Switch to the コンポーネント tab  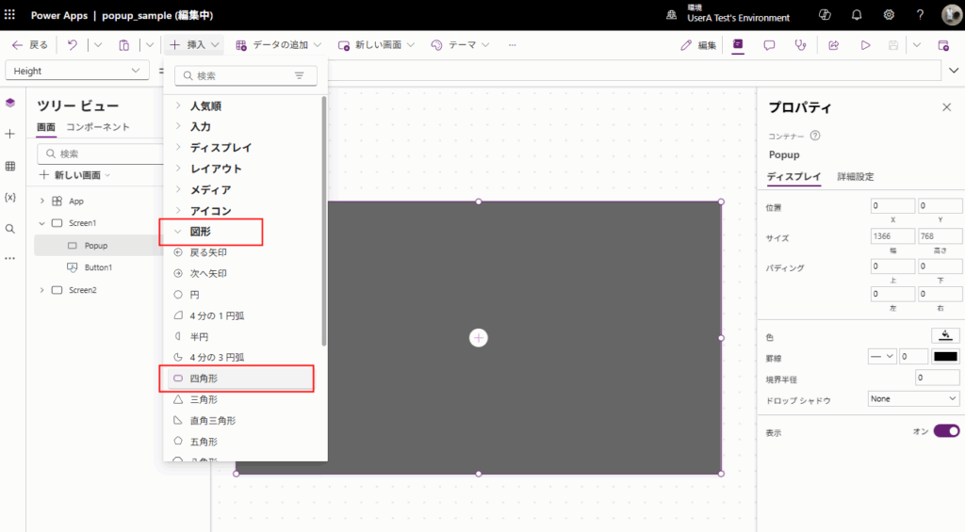point(98,127)
